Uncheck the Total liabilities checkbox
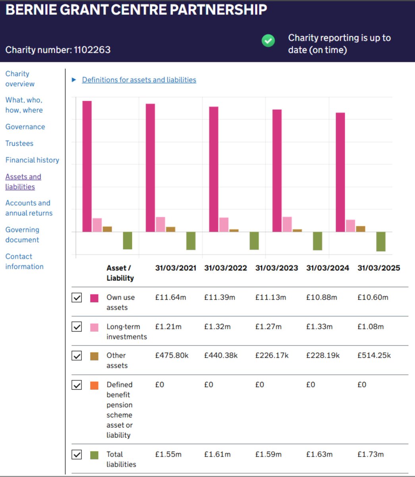 click(x=77, y=454)
